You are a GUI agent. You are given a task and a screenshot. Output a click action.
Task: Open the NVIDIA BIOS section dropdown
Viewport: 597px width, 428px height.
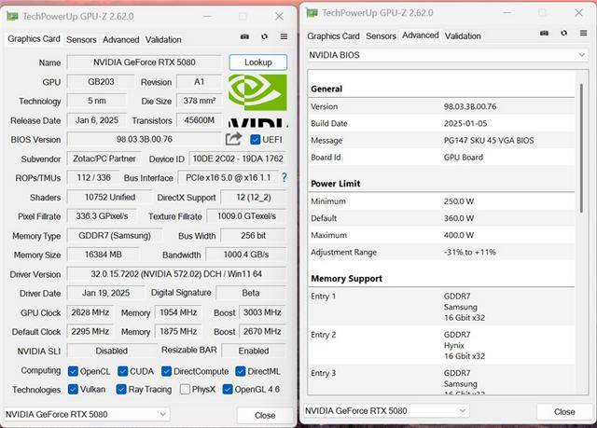pos(447,55)
